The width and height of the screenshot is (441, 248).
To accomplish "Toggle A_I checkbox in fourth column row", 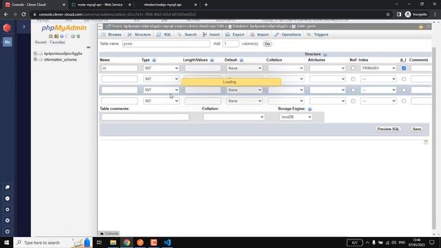I will pos(404,101).
